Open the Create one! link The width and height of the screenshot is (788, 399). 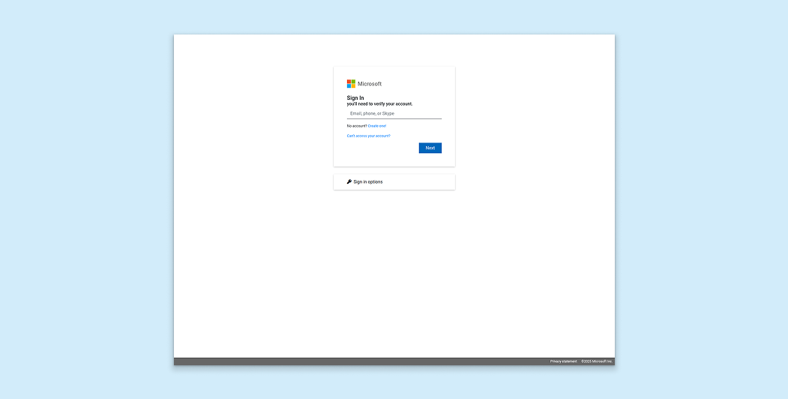[x=377, y=126]
